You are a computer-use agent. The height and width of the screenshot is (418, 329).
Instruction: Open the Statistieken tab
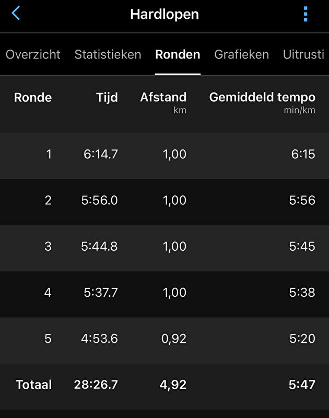[108, 54]
